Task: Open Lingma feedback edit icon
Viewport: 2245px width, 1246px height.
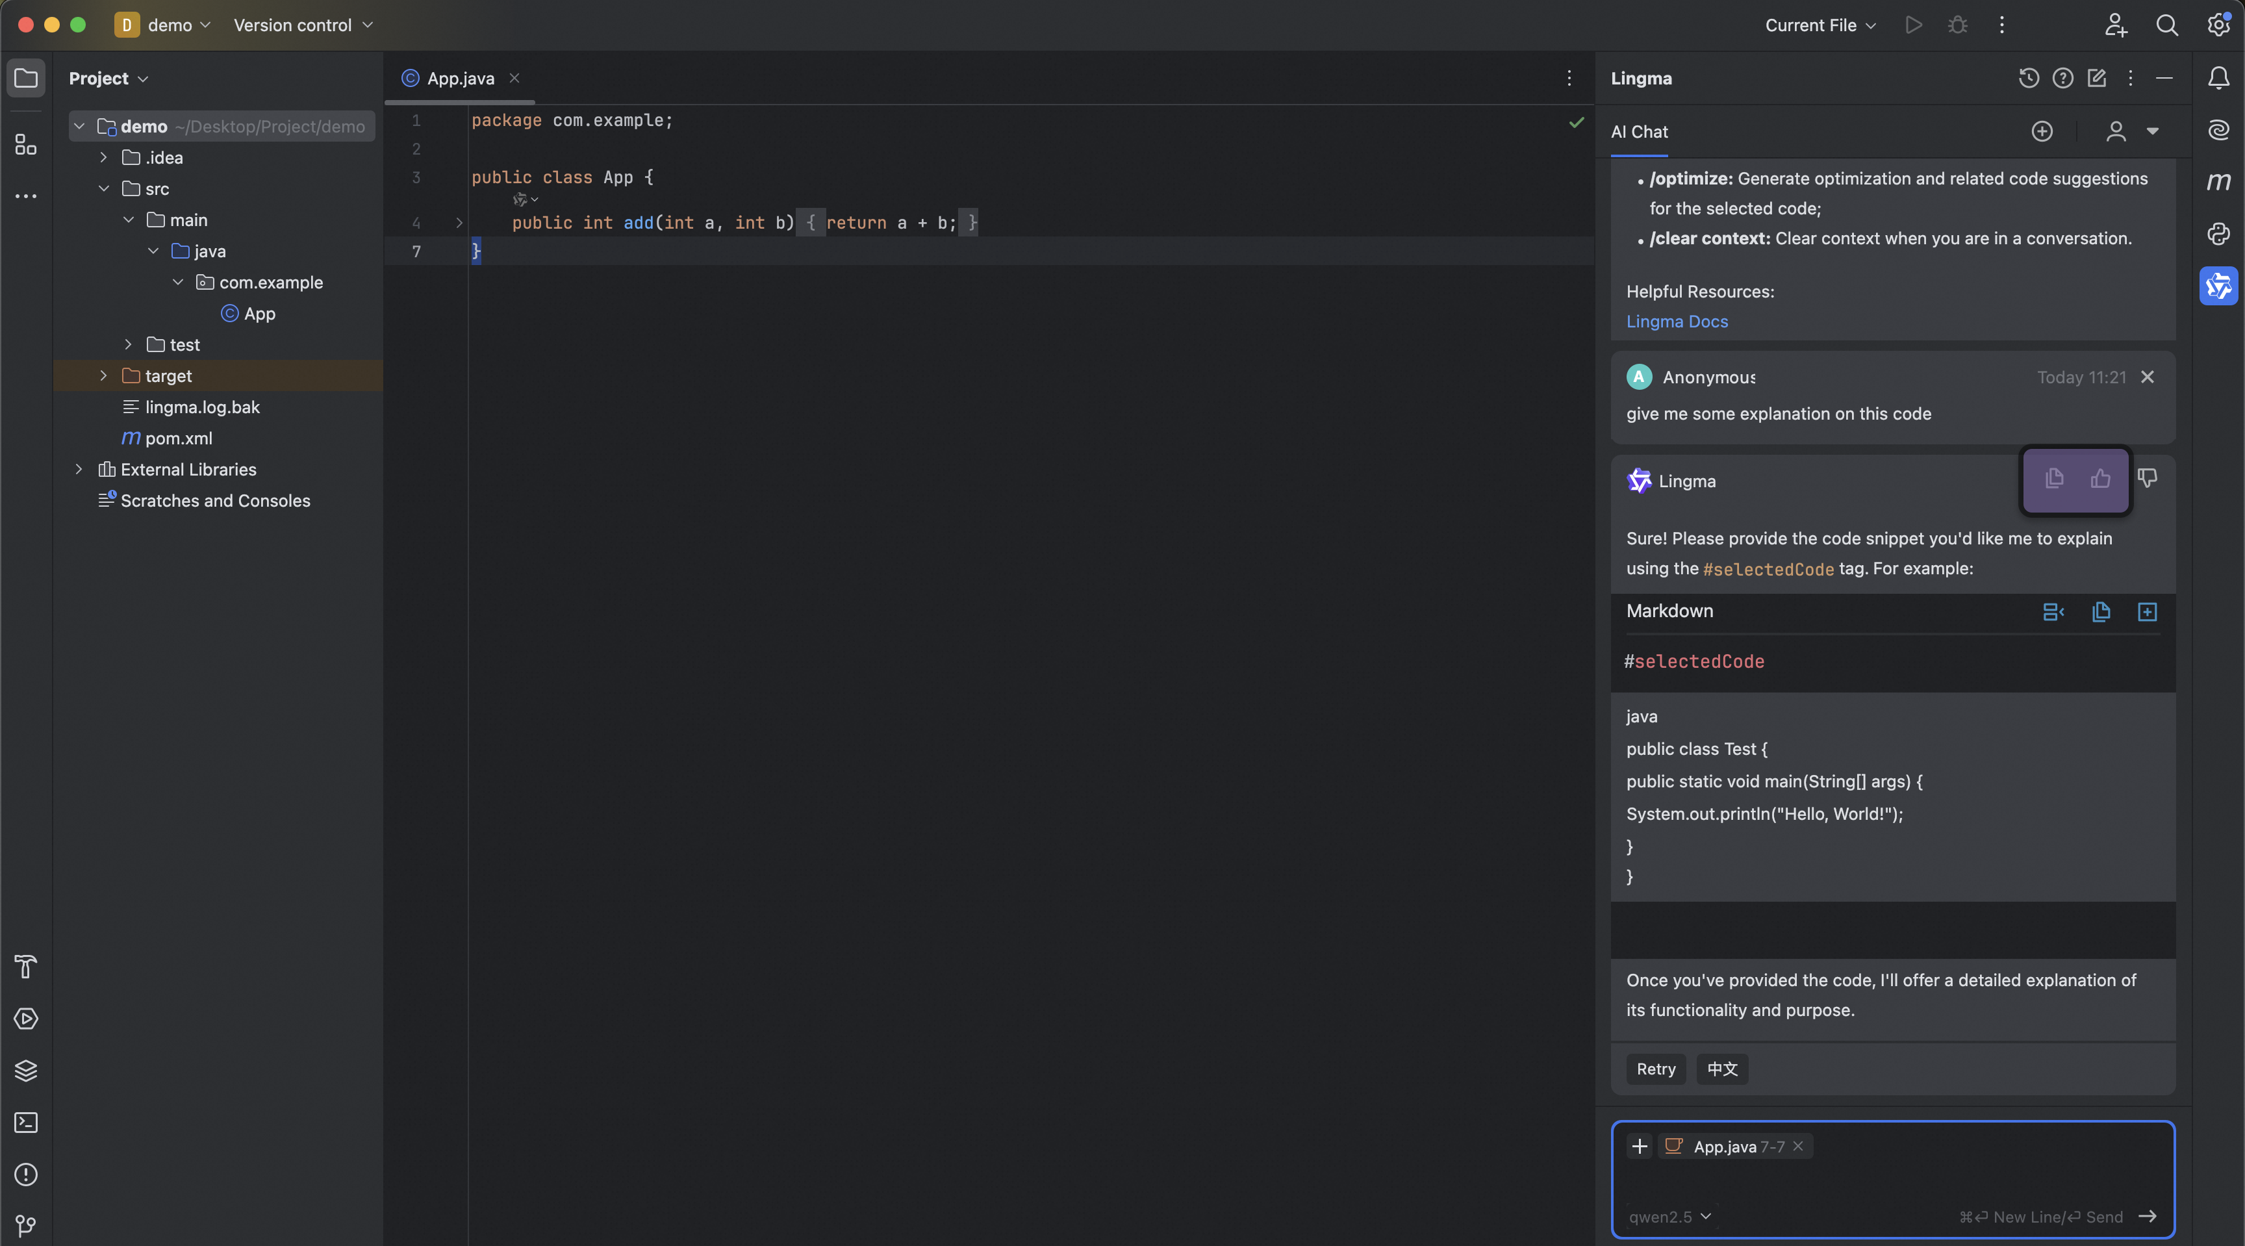Action: (2097, 79)
